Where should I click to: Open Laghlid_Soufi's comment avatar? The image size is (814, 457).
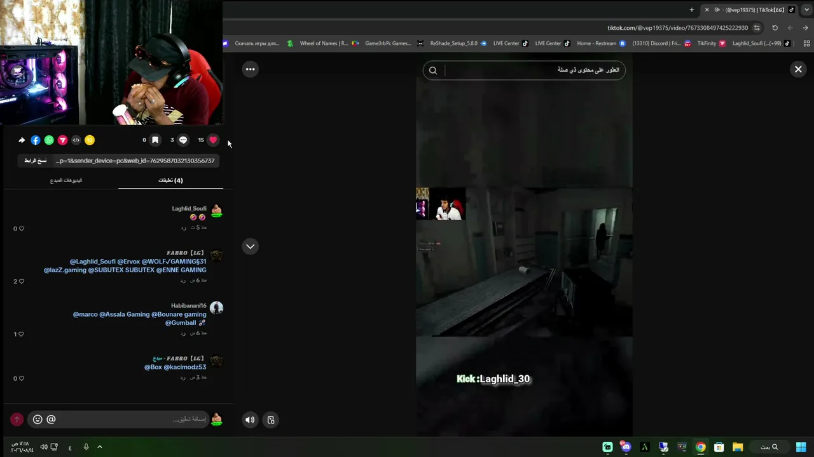216,211
